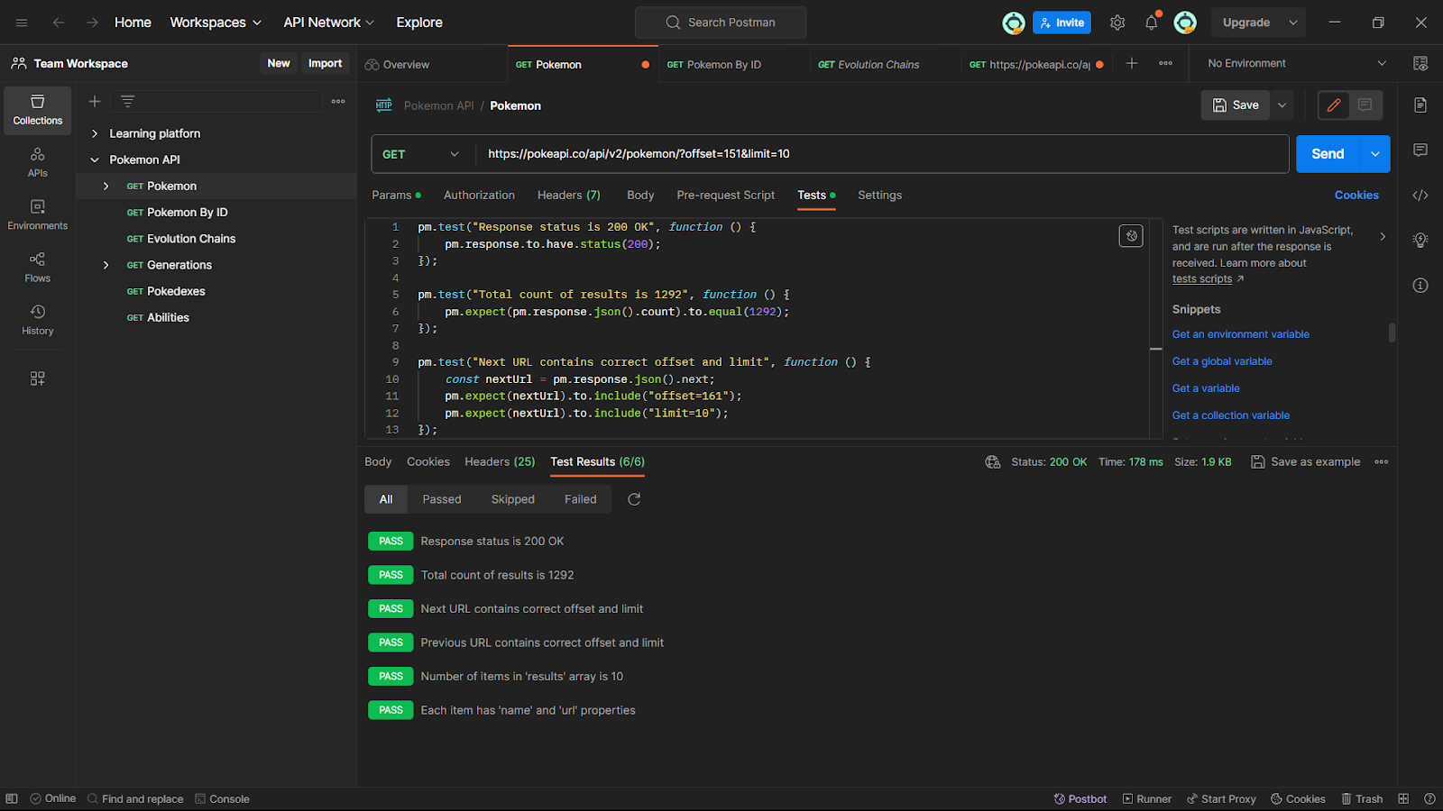Filter test results by Skipped
This screenshot has height=811, width=1443.
click(x=513, y=499)
